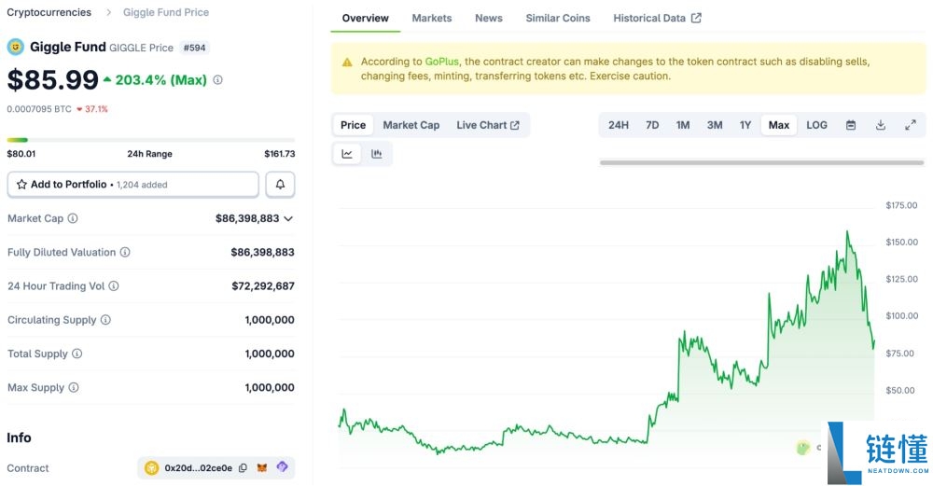Follow the GoPlus link in warning
Screen dimensions: 933x486
441,62
